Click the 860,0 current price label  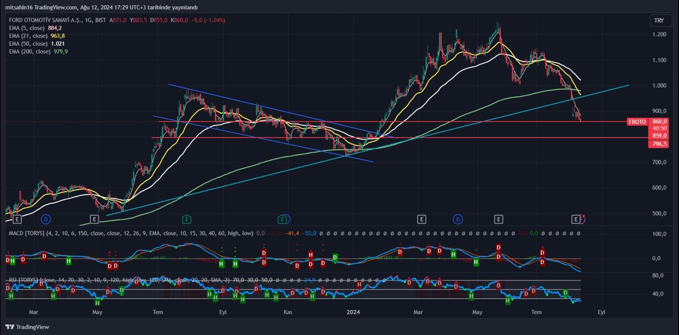659,122
